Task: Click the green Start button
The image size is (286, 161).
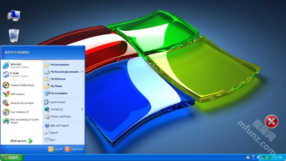Action: [11, 157]
